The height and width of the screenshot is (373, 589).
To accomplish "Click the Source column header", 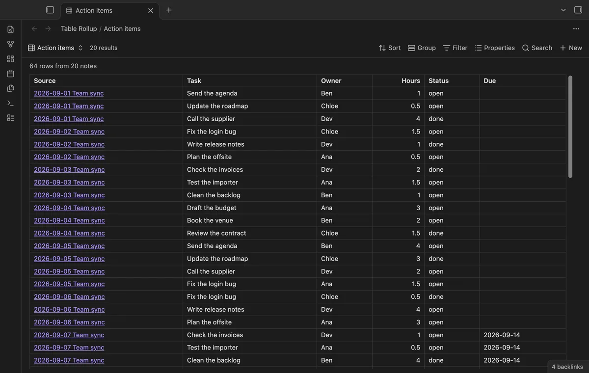I will 106,80.
